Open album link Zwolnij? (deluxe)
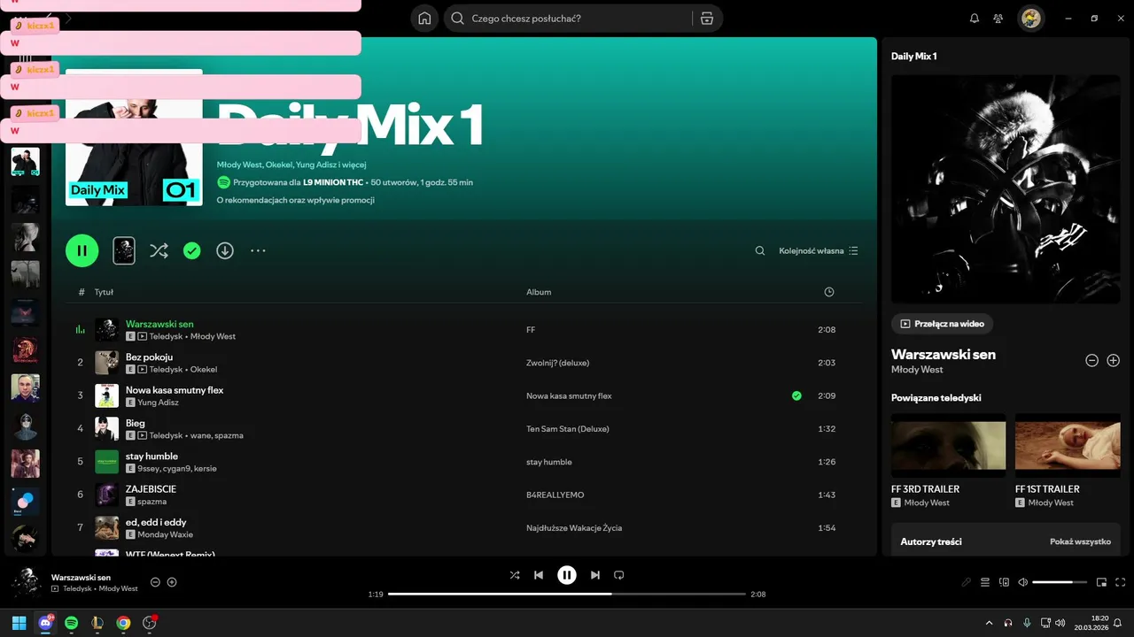This screenshot has width=1134, height=637. [557, 363]
